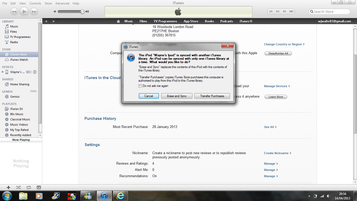
Task: Click the sidebar scroll down arrow
Action: click(x=40, y=135)
